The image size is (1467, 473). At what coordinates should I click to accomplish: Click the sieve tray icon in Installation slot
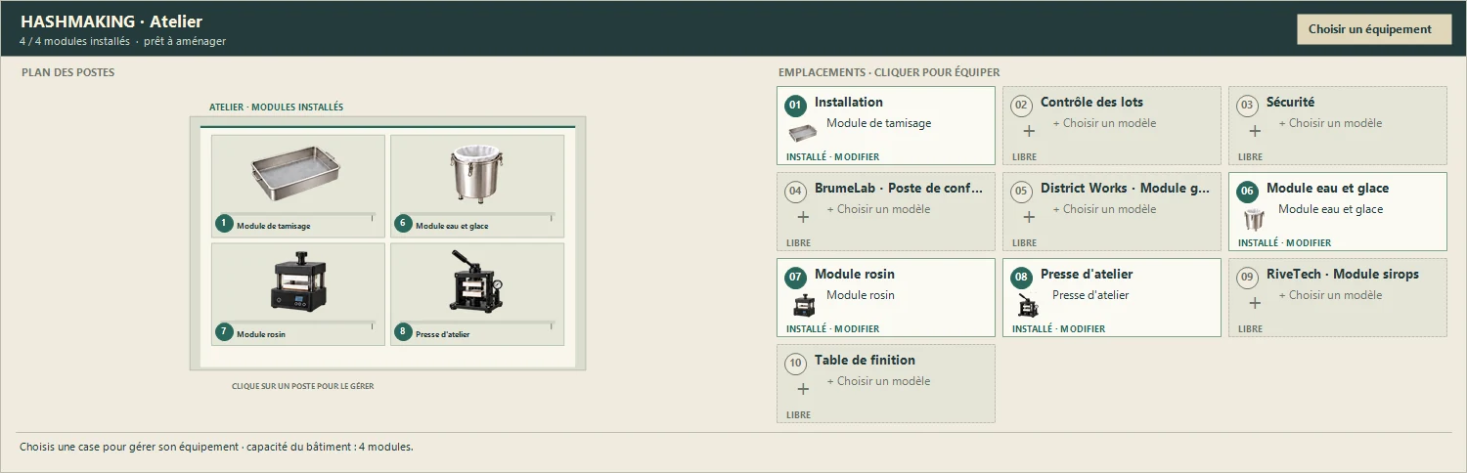point(802,133)
